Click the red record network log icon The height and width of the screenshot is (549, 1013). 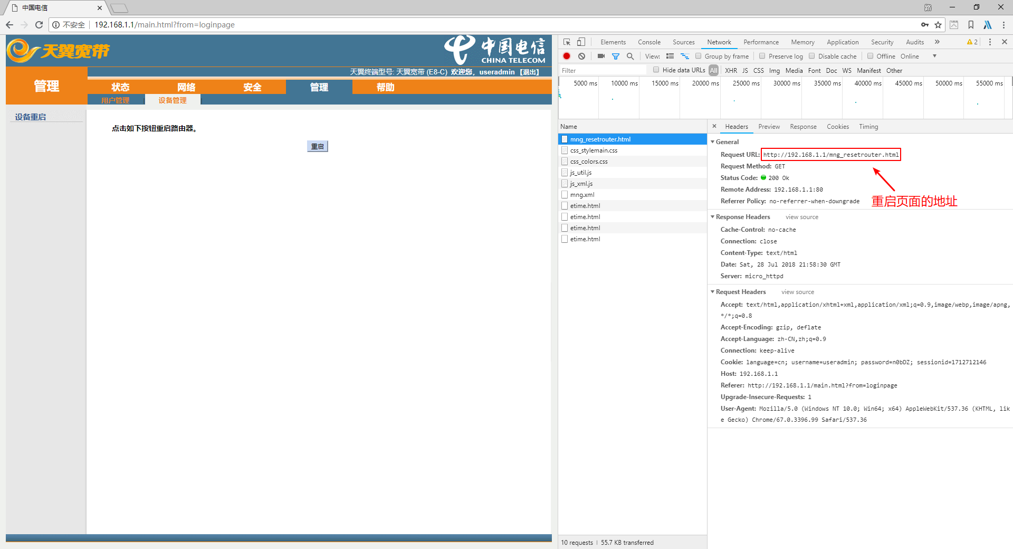[x=567, y=56]
